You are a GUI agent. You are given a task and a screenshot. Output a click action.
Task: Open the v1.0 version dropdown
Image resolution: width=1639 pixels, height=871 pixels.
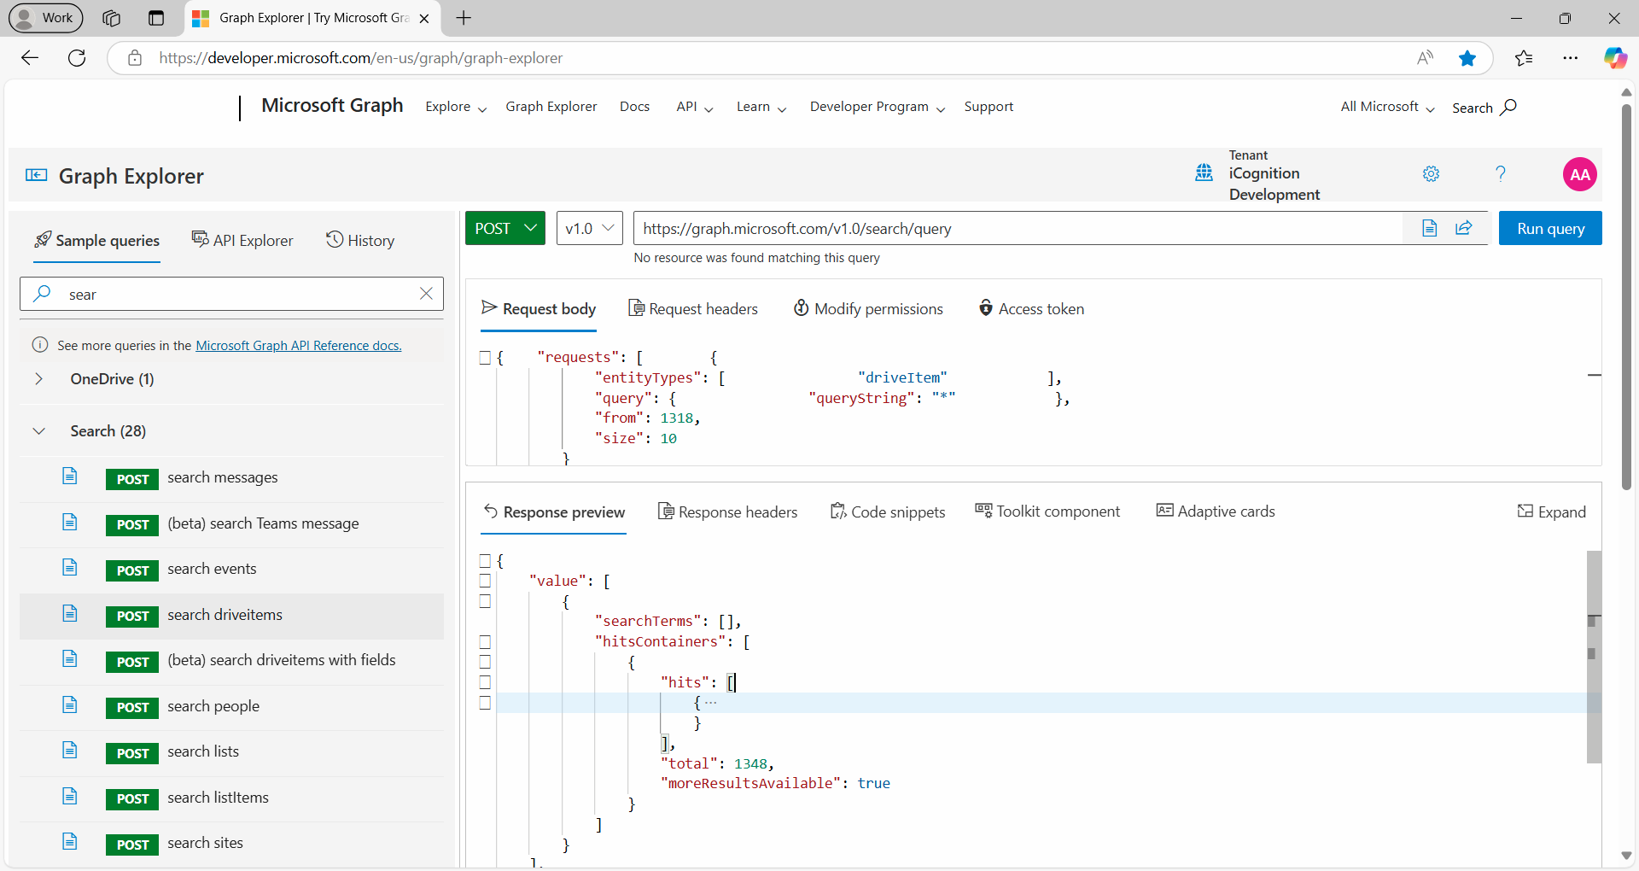[x=590, y=228]
